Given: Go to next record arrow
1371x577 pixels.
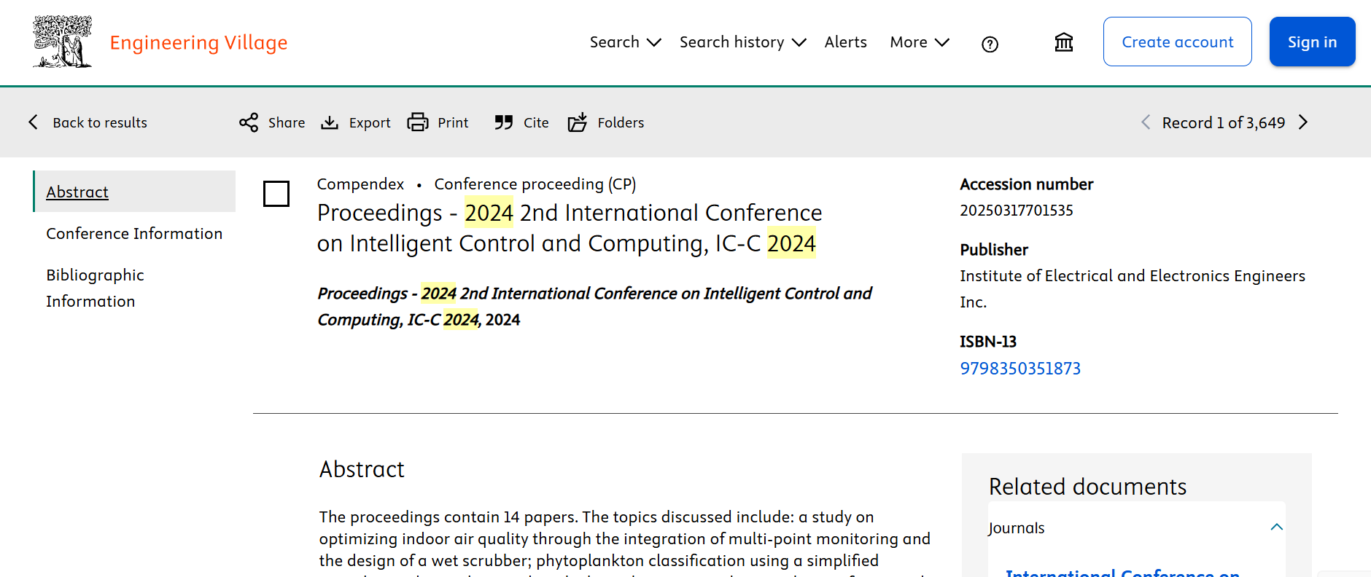Looking at the screenshot, I should coord(1303,122).
